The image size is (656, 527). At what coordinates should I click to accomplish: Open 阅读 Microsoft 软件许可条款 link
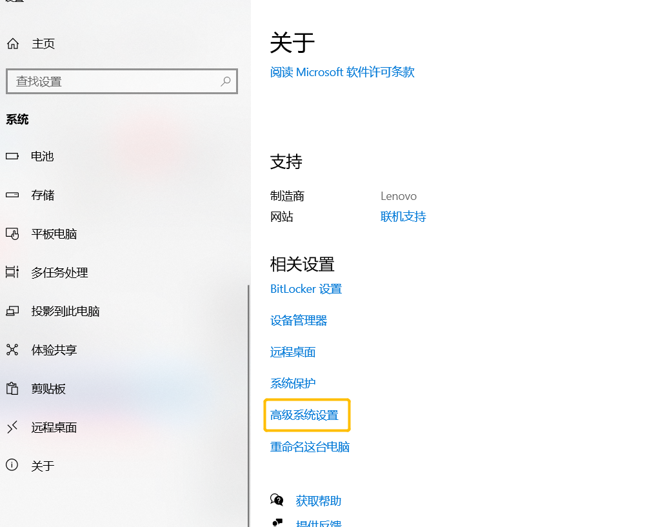click(x=343, y=72)
